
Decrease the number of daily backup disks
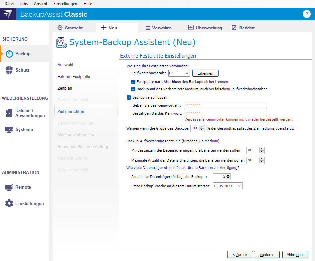pos(228,178)
